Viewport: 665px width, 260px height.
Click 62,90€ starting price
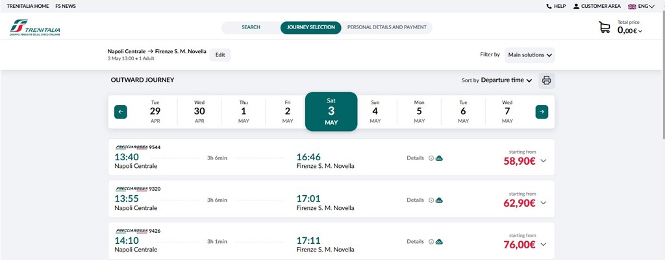click(520, 203)
